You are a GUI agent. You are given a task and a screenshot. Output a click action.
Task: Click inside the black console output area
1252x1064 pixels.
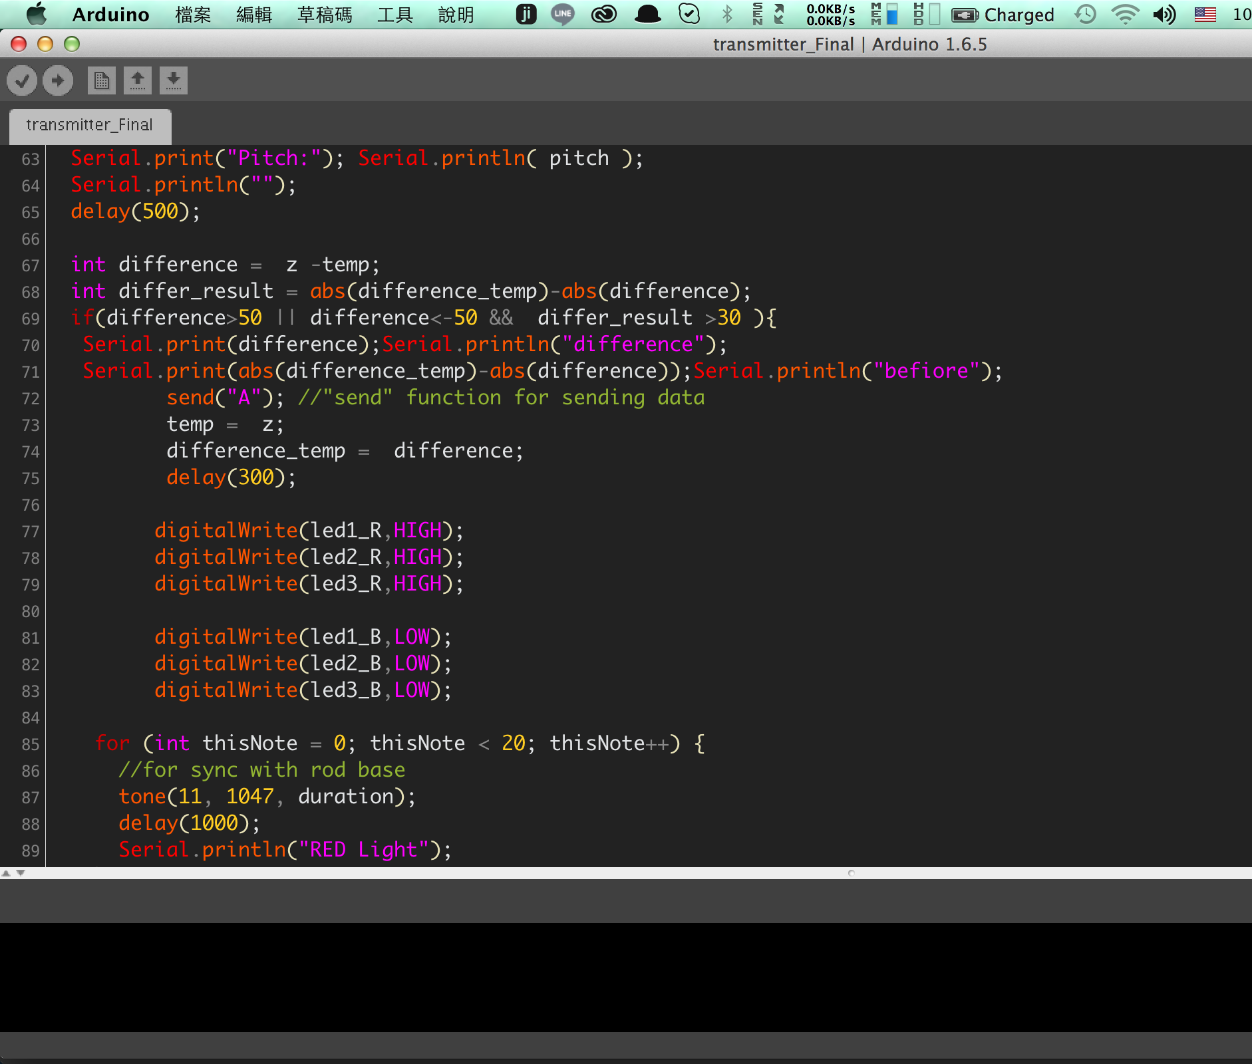click(626, 977)
